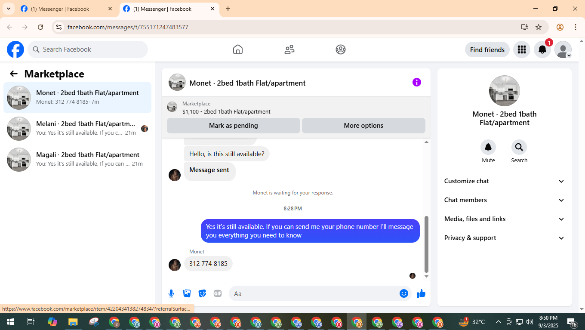Viewport: 585px width, 330px height.
Task: Open the Chrome profile icon
Action: (x=560, y=27)
